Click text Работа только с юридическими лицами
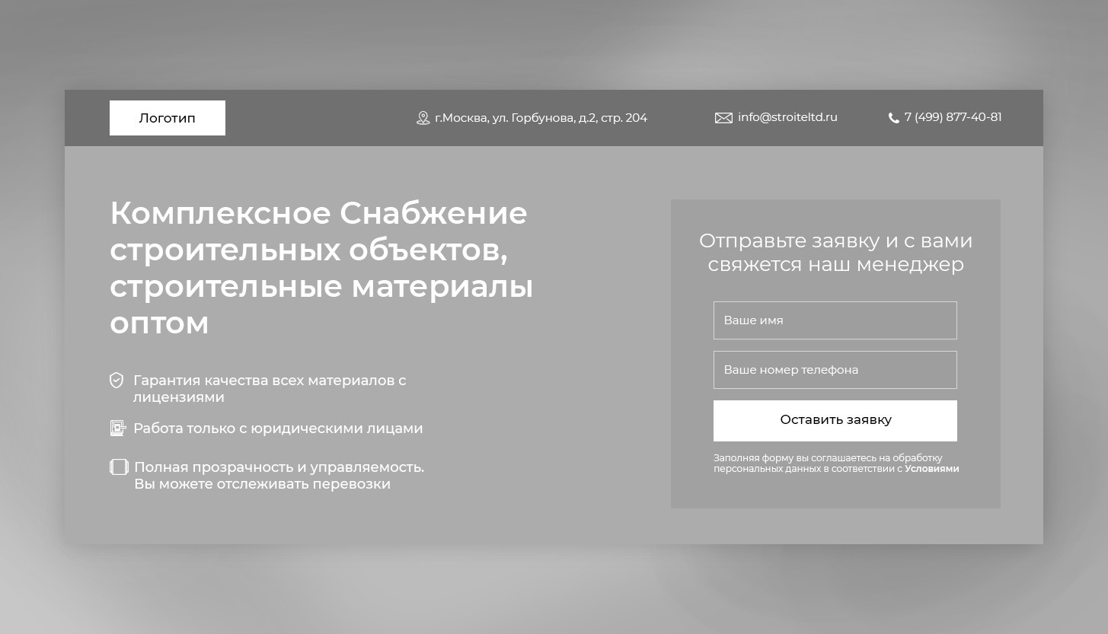Screen dimensions: 1108x634 click(x=278, y=429)
